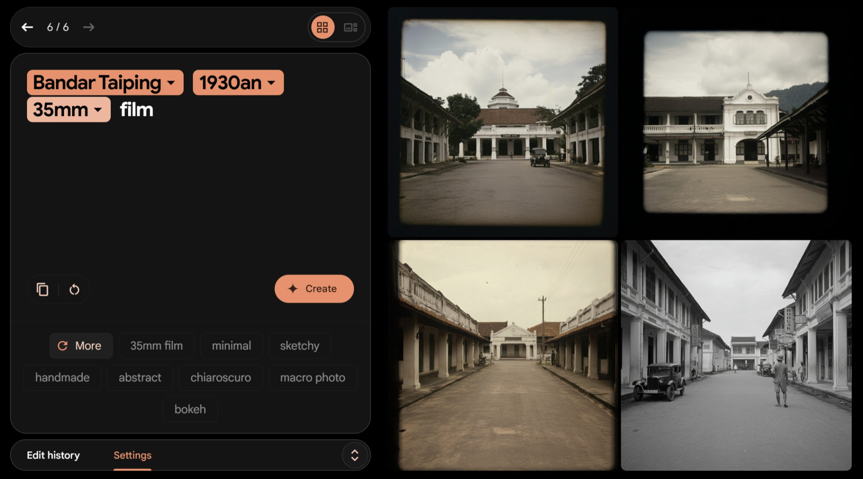Add the bokeh style chip
Viewport: 863px width, 479px height.
tap(190, 409)
